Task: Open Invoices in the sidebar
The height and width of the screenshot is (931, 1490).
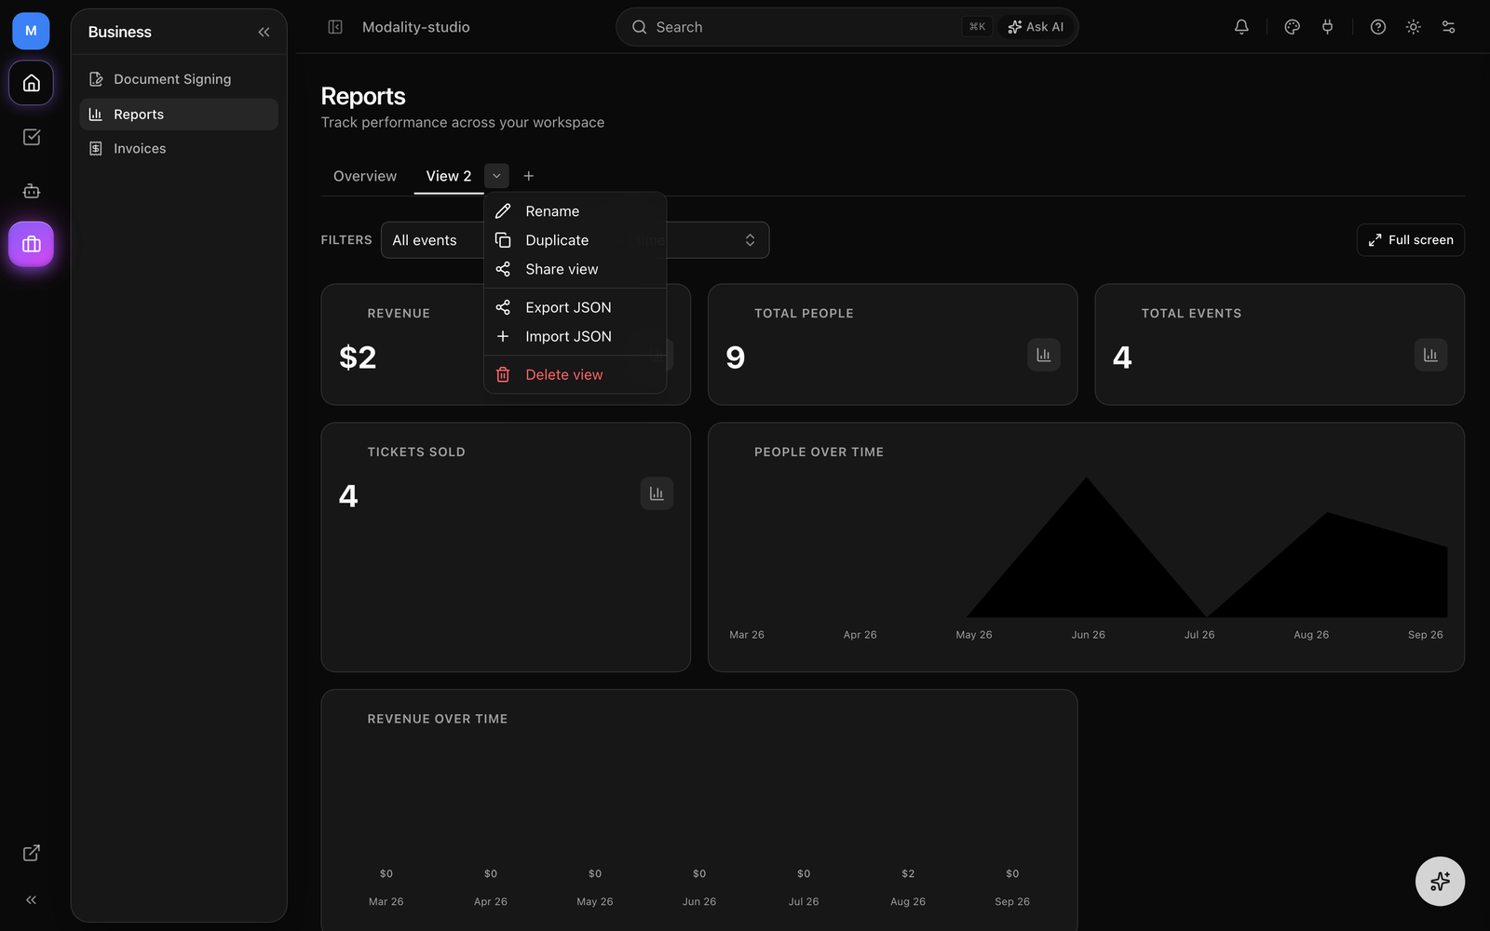Action: [179, 149]
